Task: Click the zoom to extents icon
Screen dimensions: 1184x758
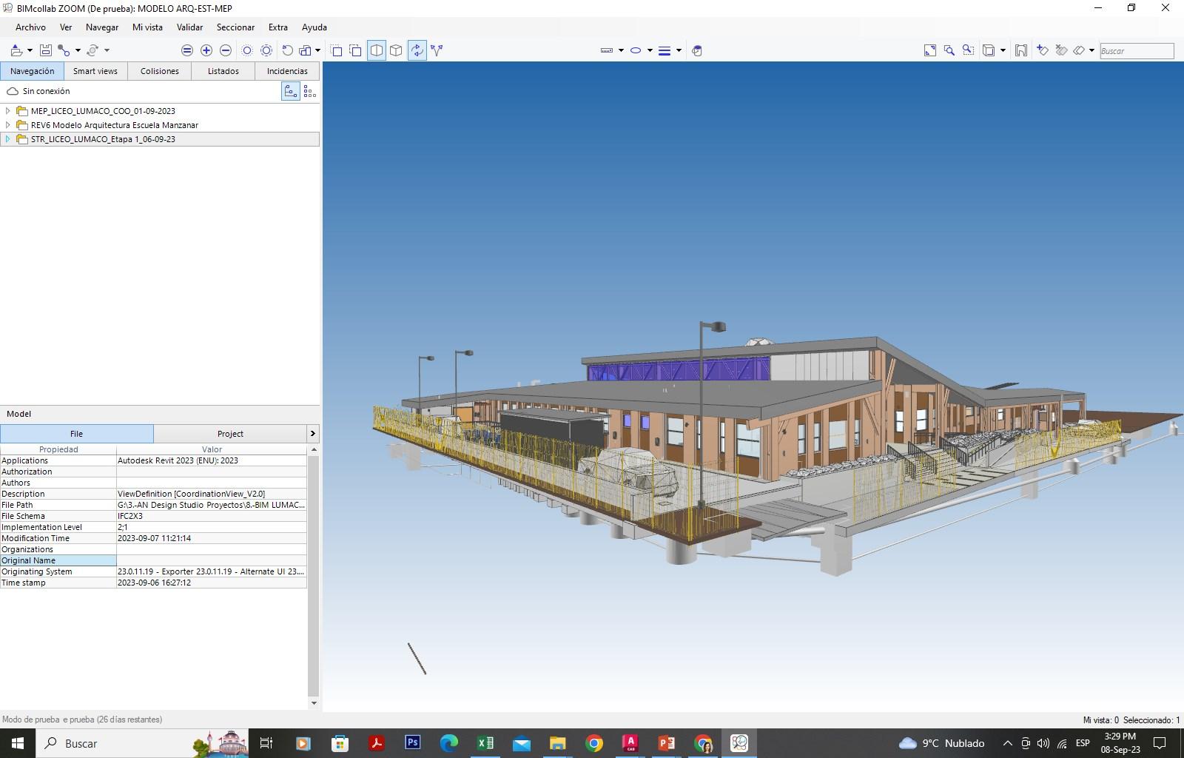Action: [x=930, y=50]
